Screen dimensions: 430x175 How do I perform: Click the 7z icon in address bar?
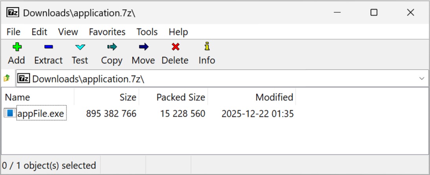click(x=24, y=79)
